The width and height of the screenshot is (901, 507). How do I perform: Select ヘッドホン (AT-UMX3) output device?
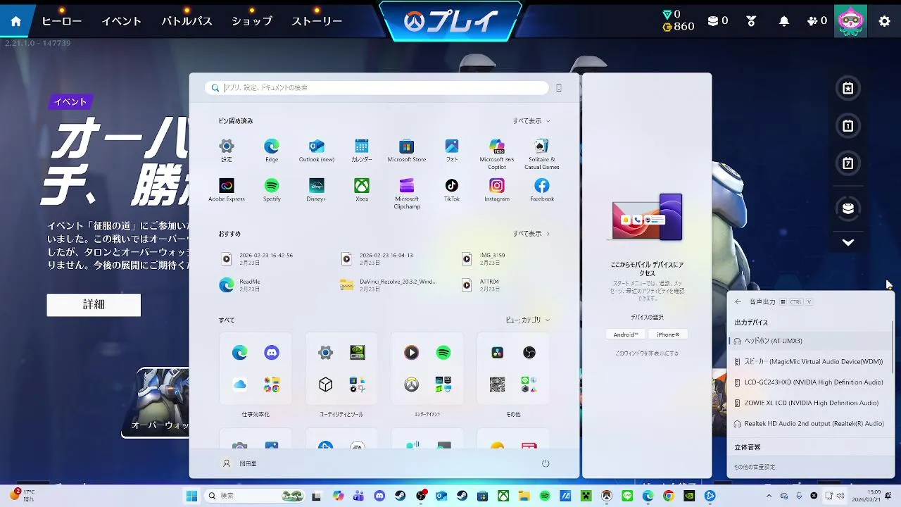pos(809,341)
